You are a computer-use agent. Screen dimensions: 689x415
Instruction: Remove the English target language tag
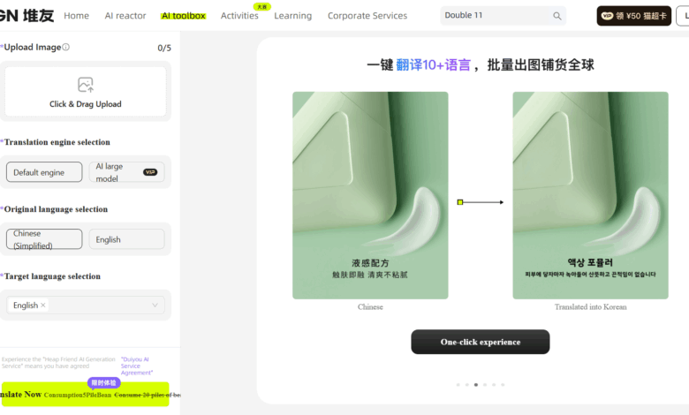click(43, 306)
